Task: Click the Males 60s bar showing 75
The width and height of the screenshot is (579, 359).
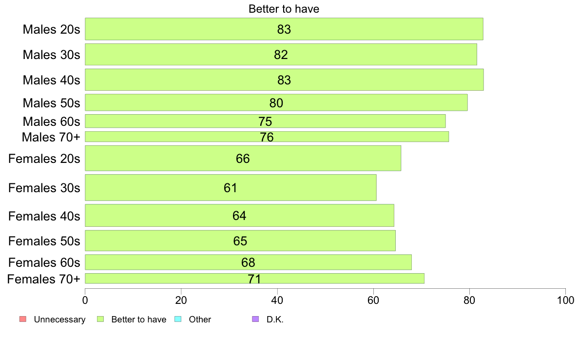Action: (265, 121)
